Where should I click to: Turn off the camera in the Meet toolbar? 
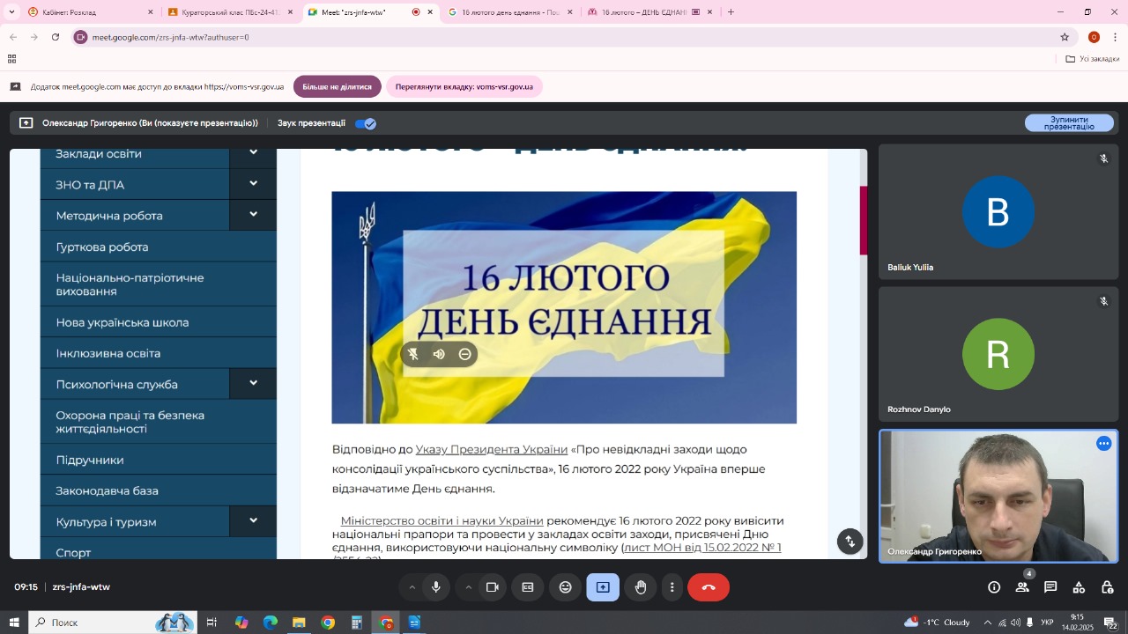pyautogui.click(x=493, y=587)
